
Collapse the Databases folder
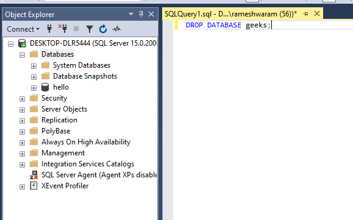(x=22, y=55)
